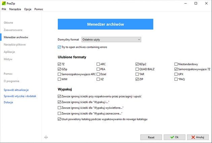Image resolution: width=212 pixels, height=143 pixels.
Task: Close the PeaZip window
Action: coord(206,3)
